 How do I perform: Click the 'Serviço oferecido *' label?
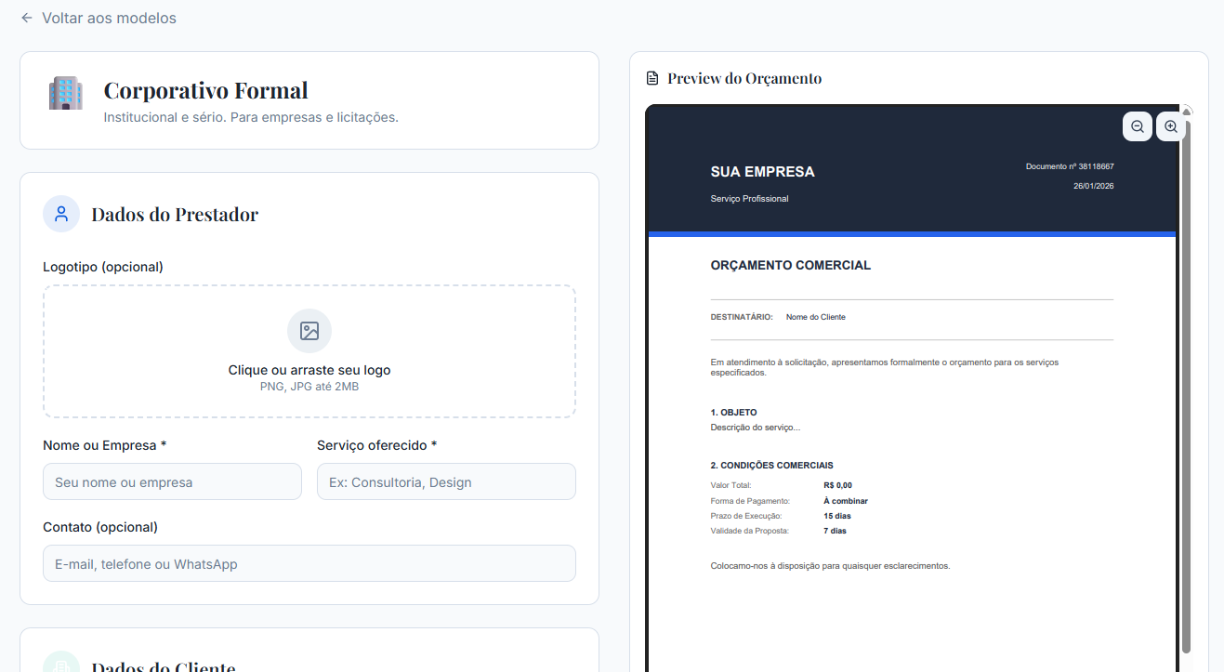(x=377, y=445)
